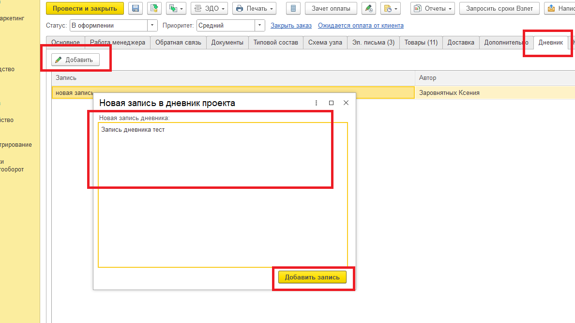The height and width of the screenshot is (323, 575).
Task: Open the Печать dropdown menu
Action: click(x=254, y=8)
